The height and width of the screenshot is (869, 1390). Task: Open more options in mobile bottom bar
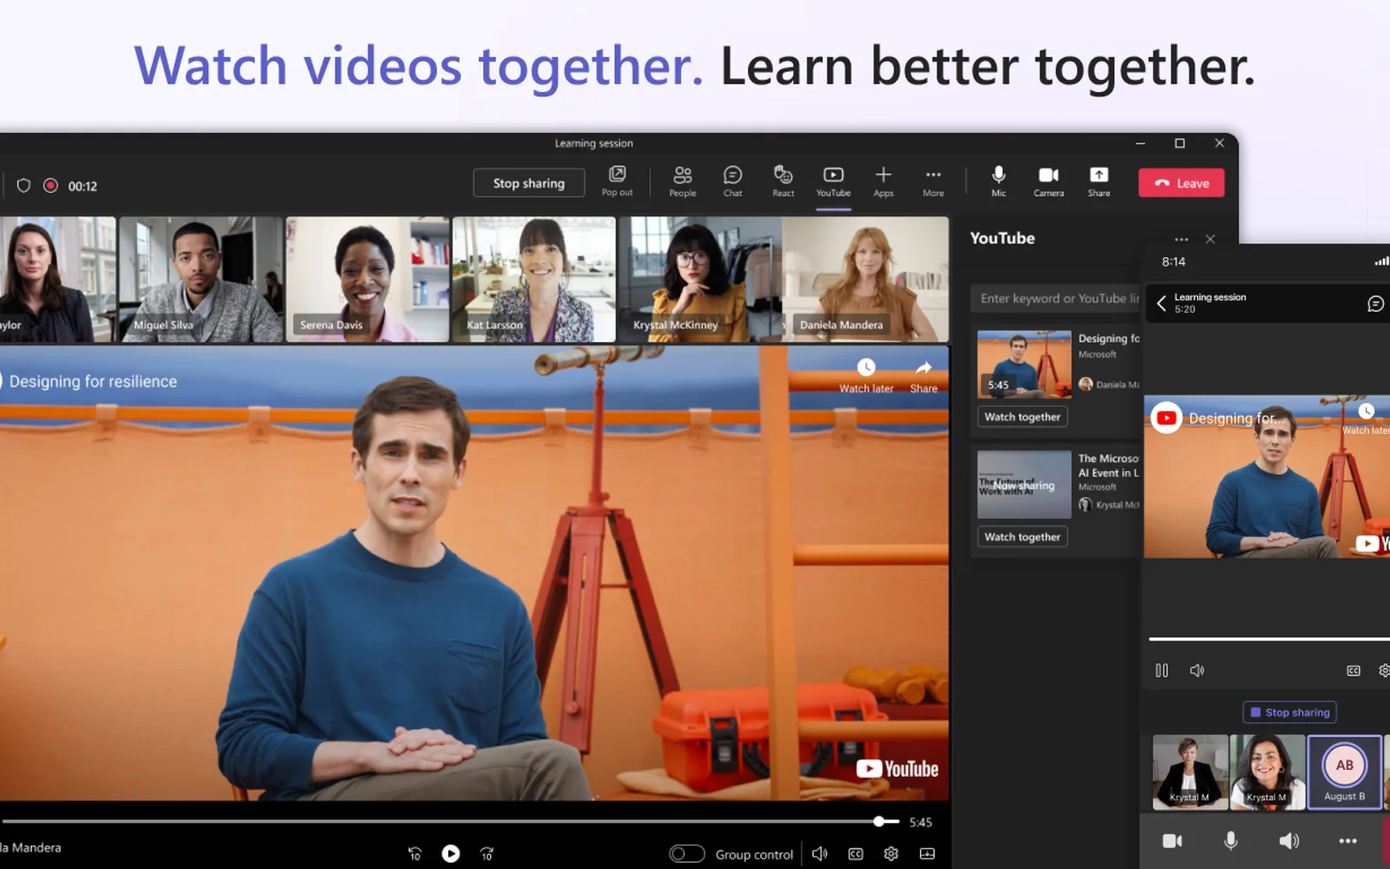pos(1347,840)
